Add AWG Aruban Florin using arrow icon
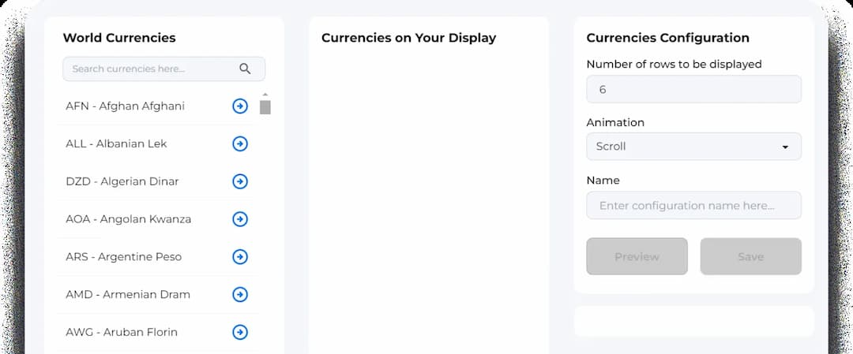Screen dimensions: 853x354 pyautogui.click(x=240, y=332)
